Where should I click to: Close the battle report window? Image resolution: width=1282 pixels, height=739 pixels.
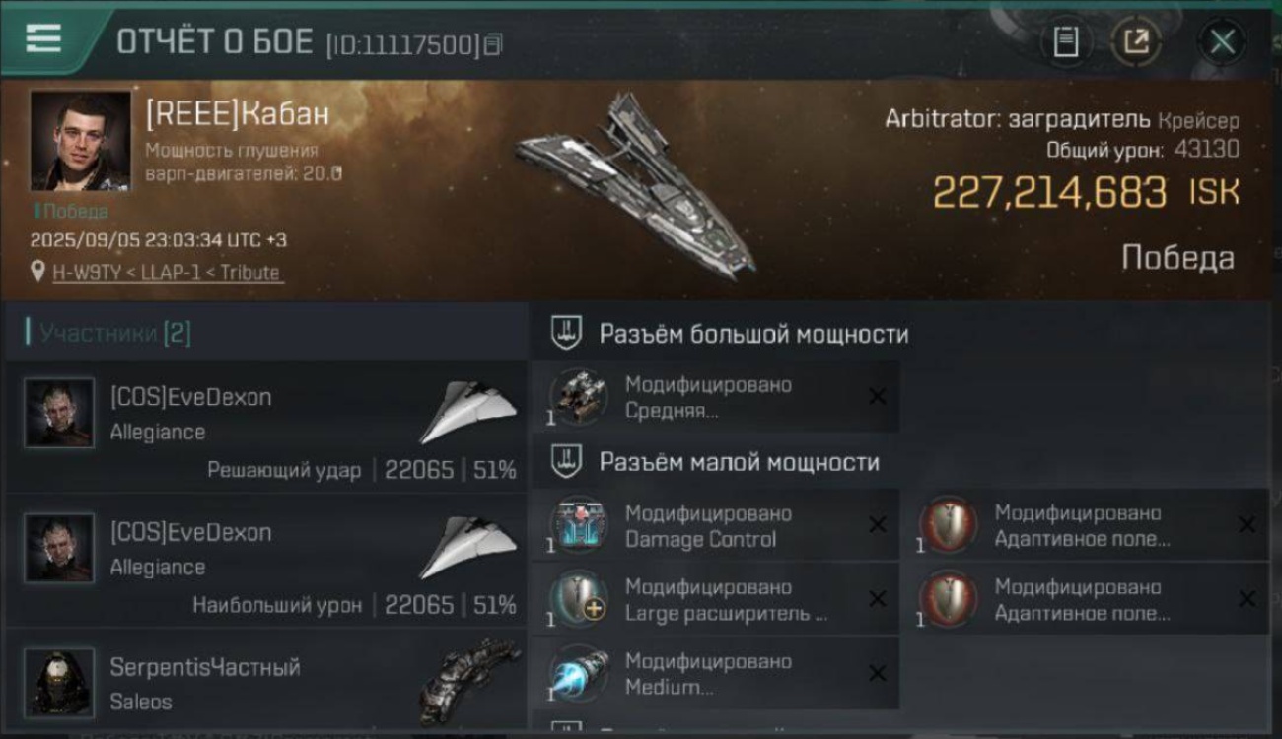pyautogui.click(x=1222, y=41)
